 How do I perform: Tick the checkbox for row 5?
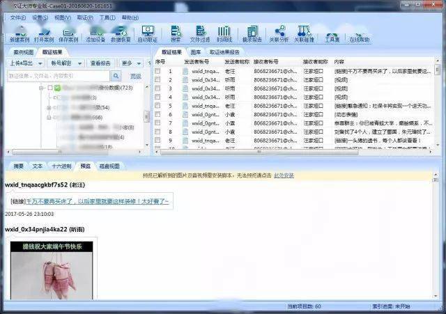pos(157,105)
